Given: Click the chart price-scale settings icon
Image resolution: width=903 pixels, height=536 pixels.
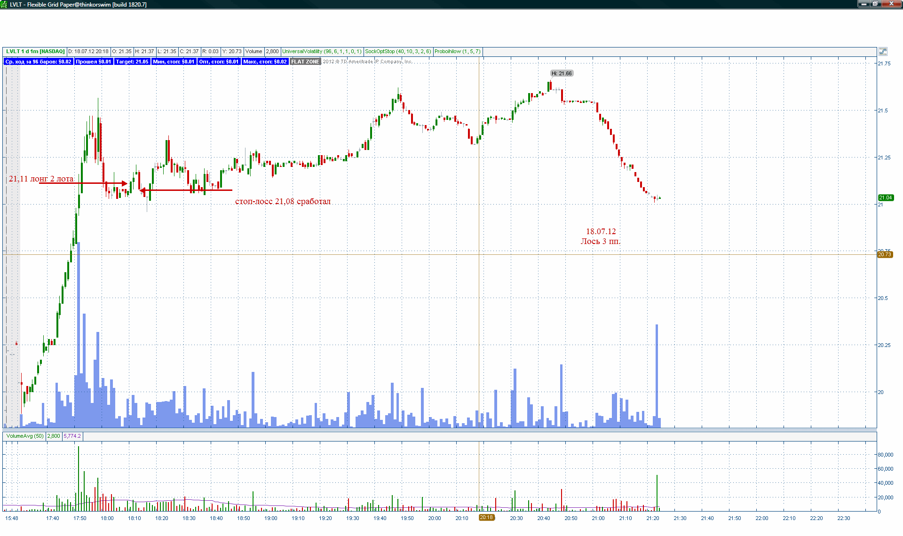Looking at the screenshot, I should 883,52.
